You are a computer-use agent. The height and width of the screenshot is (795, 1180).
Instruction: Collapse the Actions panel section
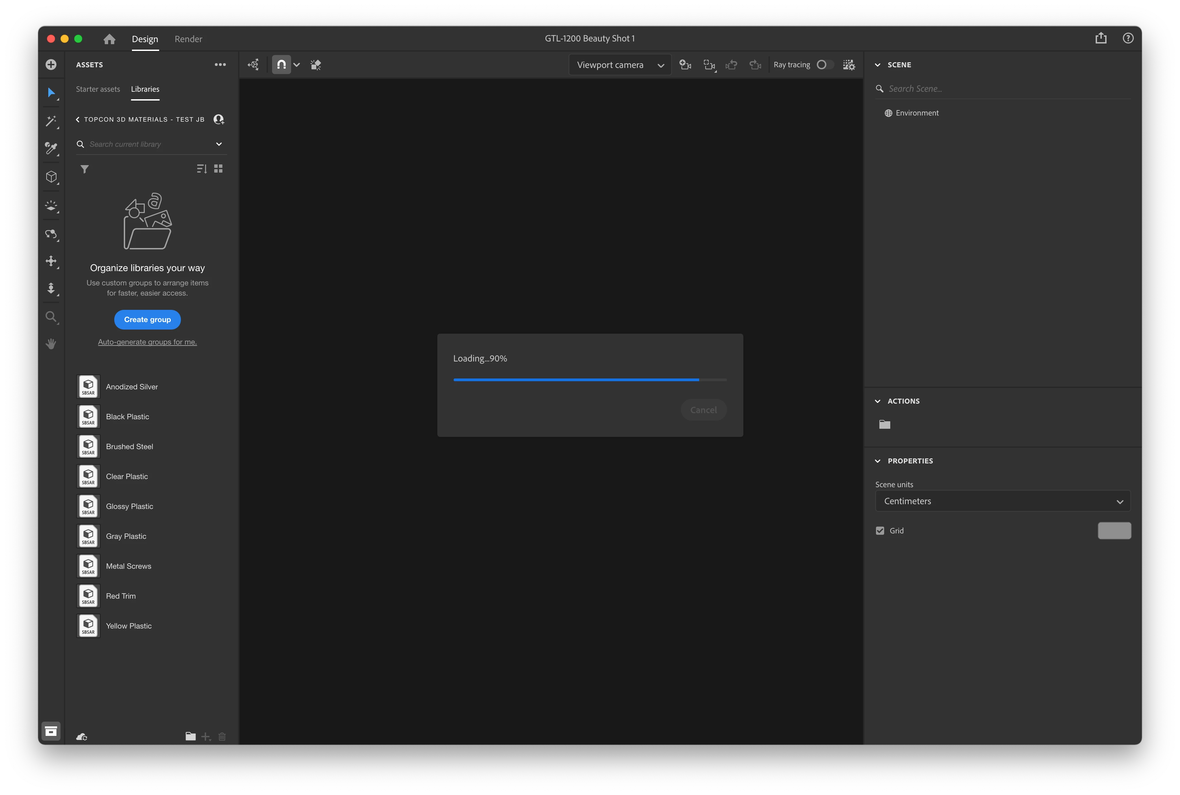(877, 401)
